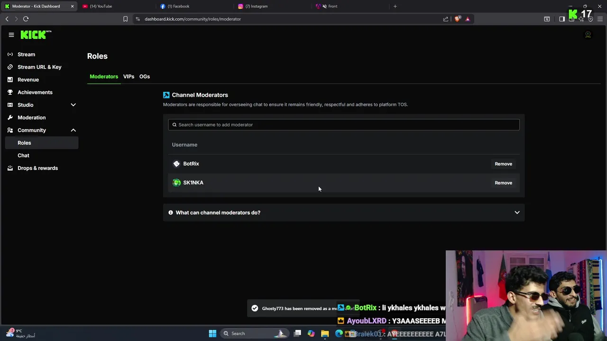Focus the search username to add moderator field

click(x=344, y=125)
